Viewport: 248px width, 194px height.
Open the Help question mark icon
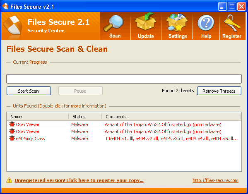[x=206, y=23]
